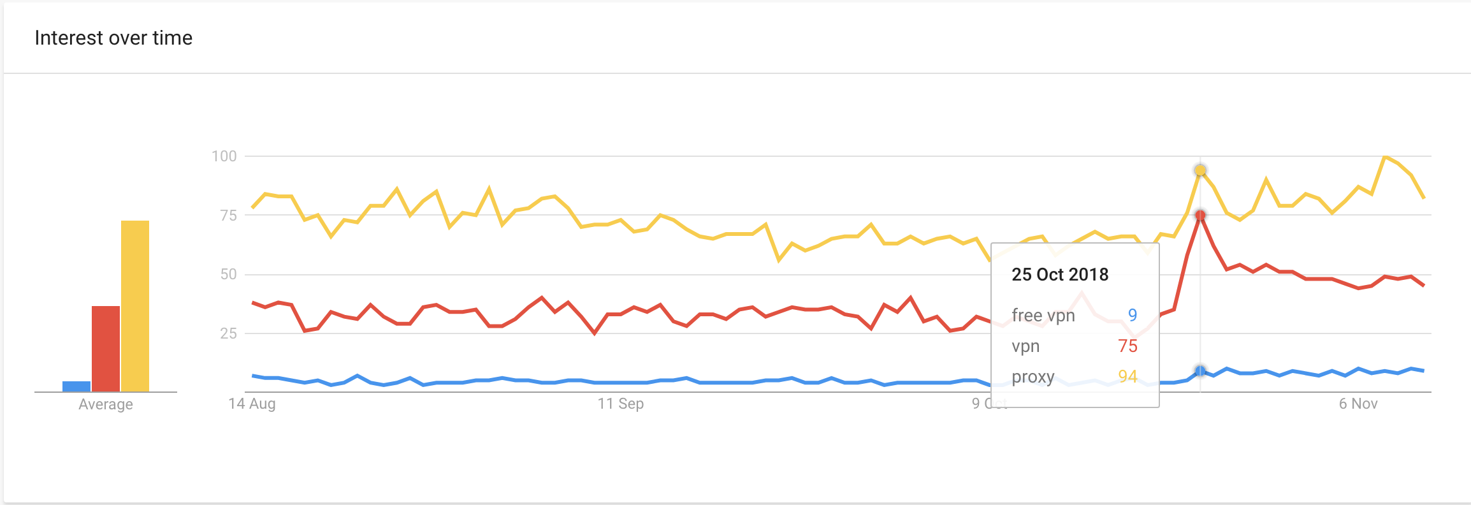Select the blue free vpn data point

pyautogui.click(x=1200, y=371)
